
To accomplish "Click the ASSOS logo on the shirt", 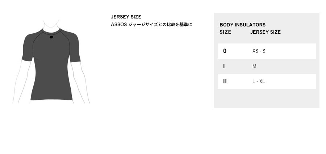I will pyautogui.click(x=51, y=37).
